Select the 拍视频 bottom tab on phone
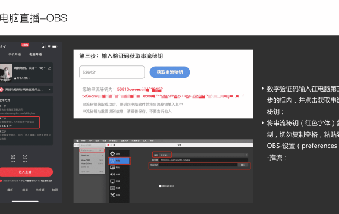The width and height of the screenshot is (339, 214). (40, 190)
